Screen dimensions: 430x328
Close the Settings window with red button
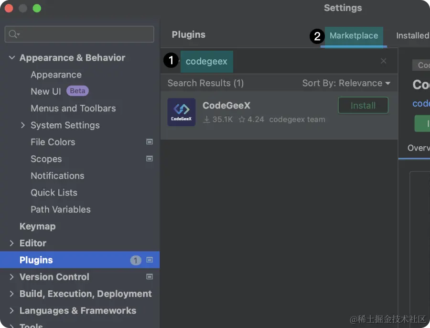coord(9,8)
